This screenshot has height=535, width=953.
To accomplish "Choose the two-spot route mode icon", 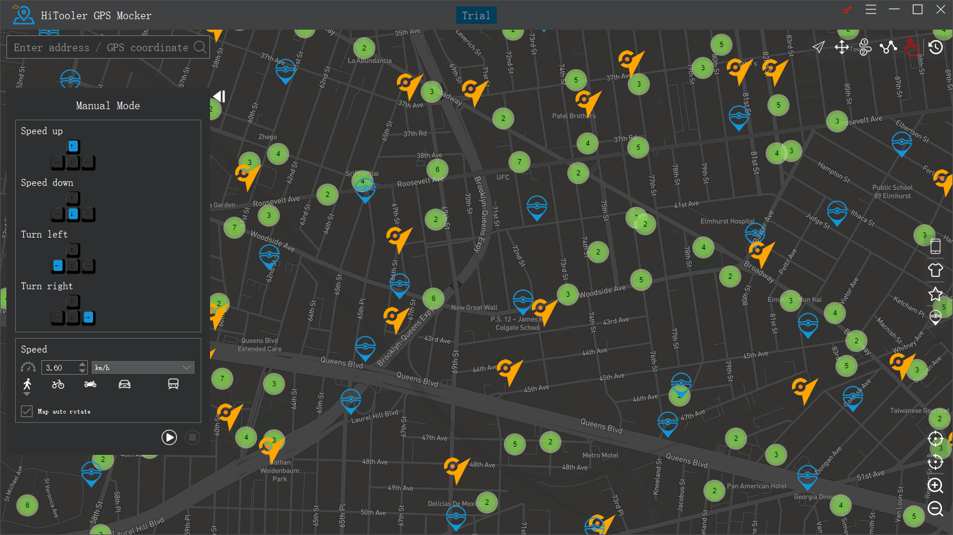I will 865,47.
